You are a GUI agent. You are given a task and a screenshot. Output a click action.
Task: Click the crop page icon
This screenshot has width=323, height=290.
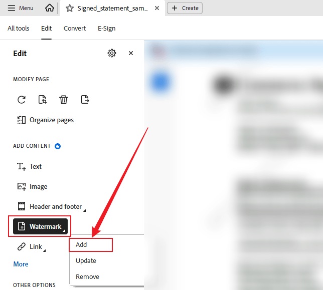tap(43, 100)
